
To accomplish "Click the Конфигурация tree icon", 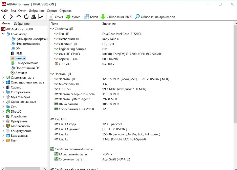I will pos(8,131).
